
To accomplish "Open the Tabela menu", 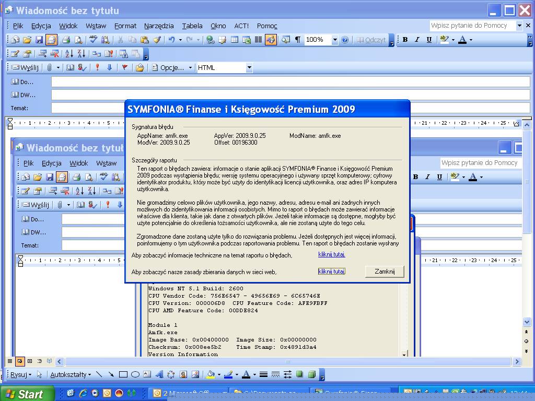I will [x=192, y=26].
